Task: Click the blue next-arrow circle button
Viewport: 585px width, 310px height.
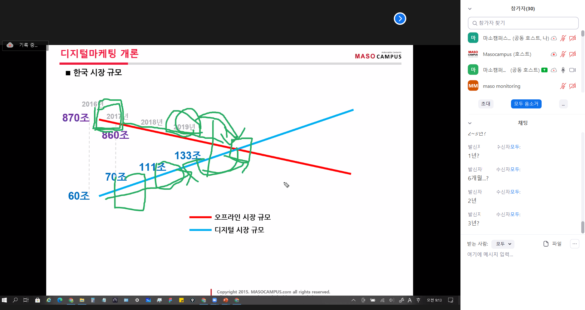Action: click(x=400, y=19)
